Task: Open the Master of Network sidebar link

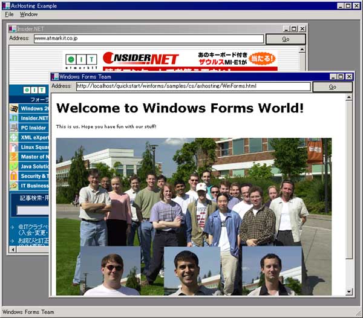Action: 34,157
